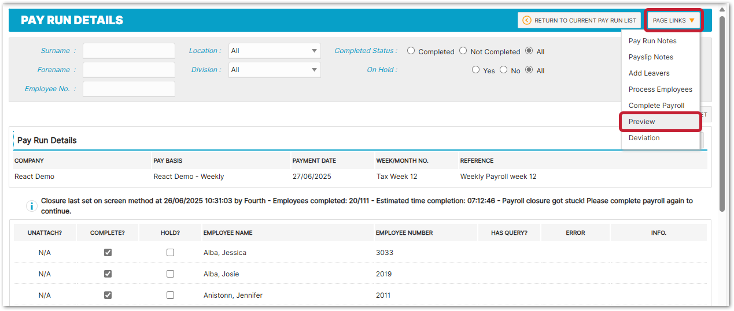This screenshot has height=311, width=734.
Task: Choose Yes for On Hold filter
Action: [475, 70]
